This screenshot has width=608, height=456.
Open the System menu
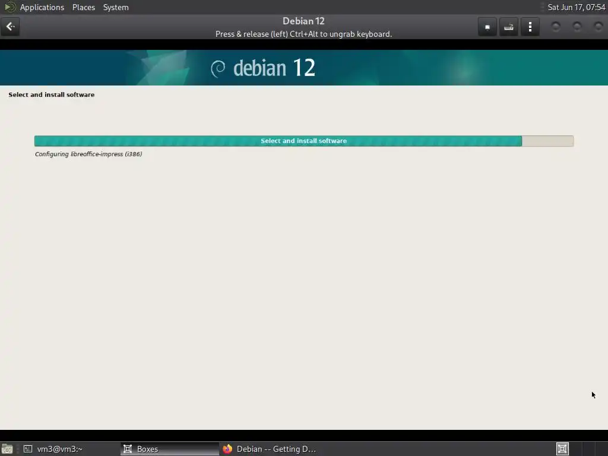pyautogui.click(x=116, y=7)
